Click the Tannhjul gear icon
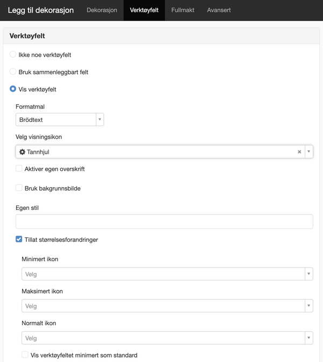The image size is (323, 362). point(22,152)
